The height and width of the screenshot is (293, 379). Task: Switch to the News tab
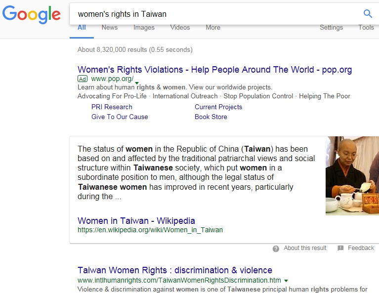click(x=110, y=28)
